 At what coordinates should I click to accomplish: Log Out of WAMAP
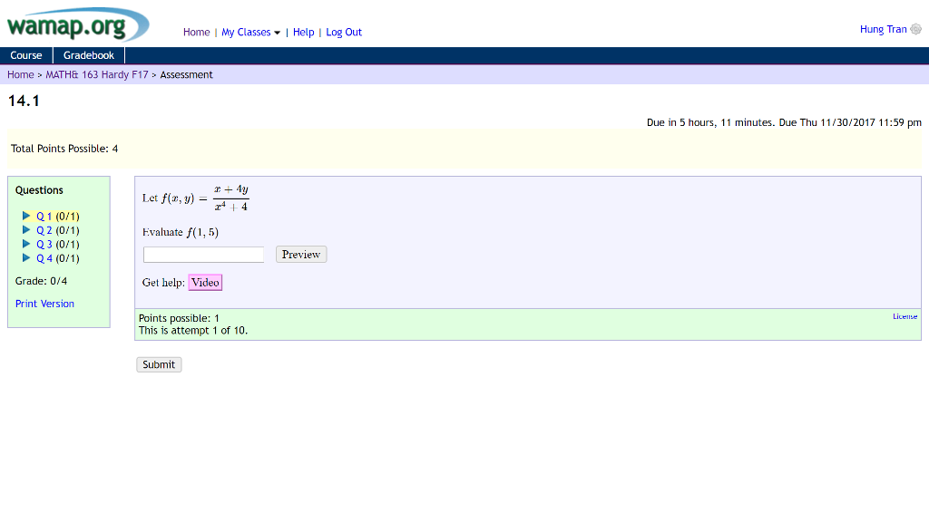tap(344, 32)
